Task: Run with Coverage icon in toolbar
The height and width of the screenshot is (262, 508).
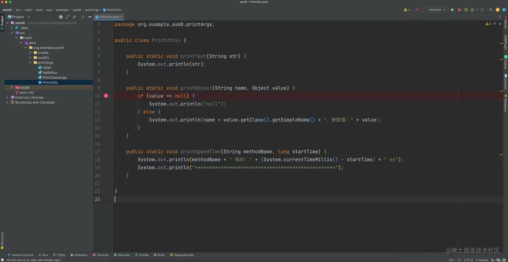Action: click(x=466, y=10)
